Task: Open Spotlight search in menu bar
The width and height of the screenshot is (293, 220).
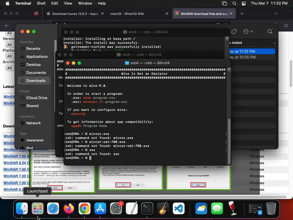Action: pos(234,3)
